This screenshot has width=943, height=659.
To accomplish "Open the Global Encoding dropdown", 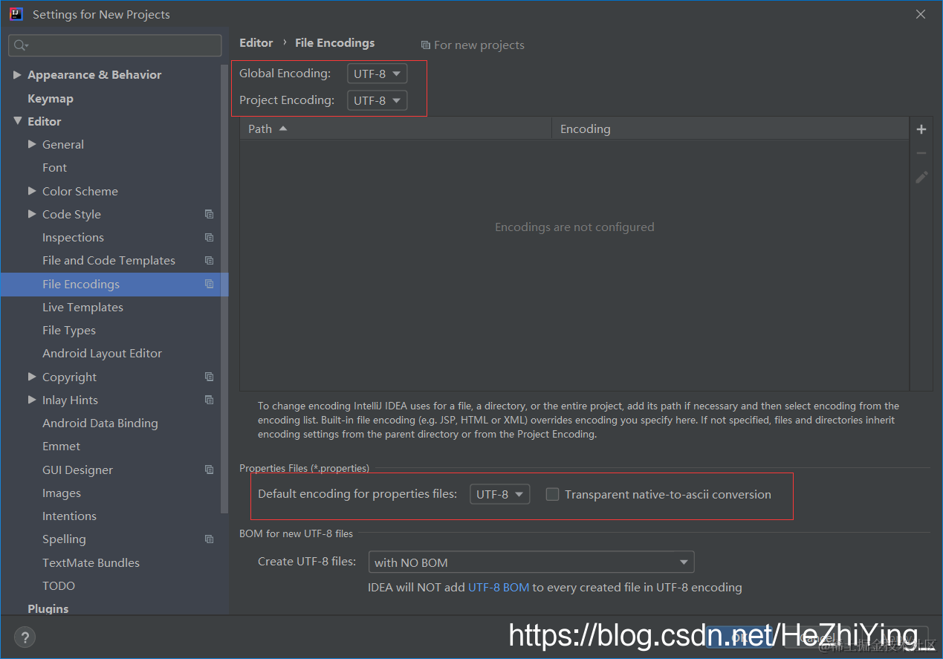I will coord(377,74).
